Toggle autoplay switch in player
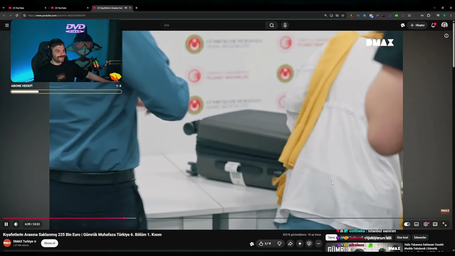The image size is (455, 256). click(x=407, y=224)
